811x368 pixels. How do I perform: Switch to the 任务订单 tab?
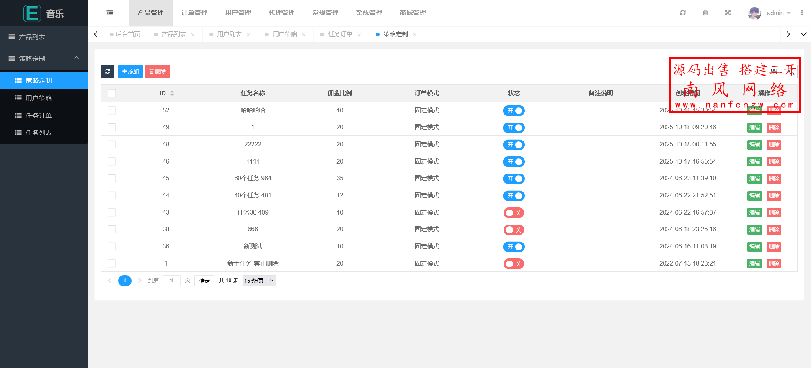point(340,34)
